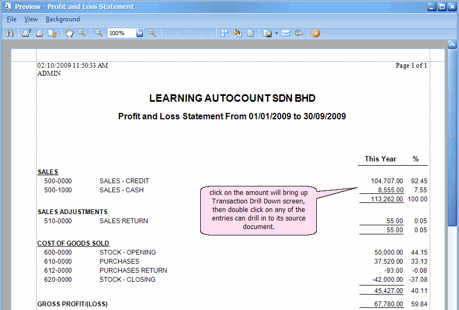Viewport: 459px width, 310px height.
Task: Click the amount -93.00
Action: (x=394, y=271)
